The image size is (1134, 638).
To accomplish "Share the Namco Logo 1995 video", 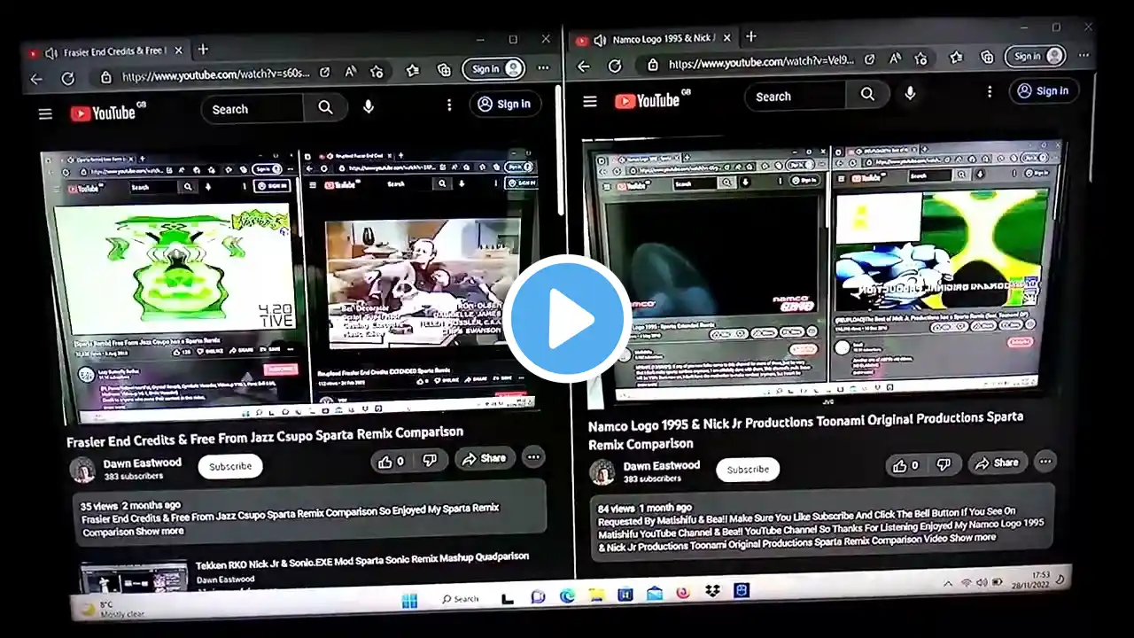I will click(997, 463).
